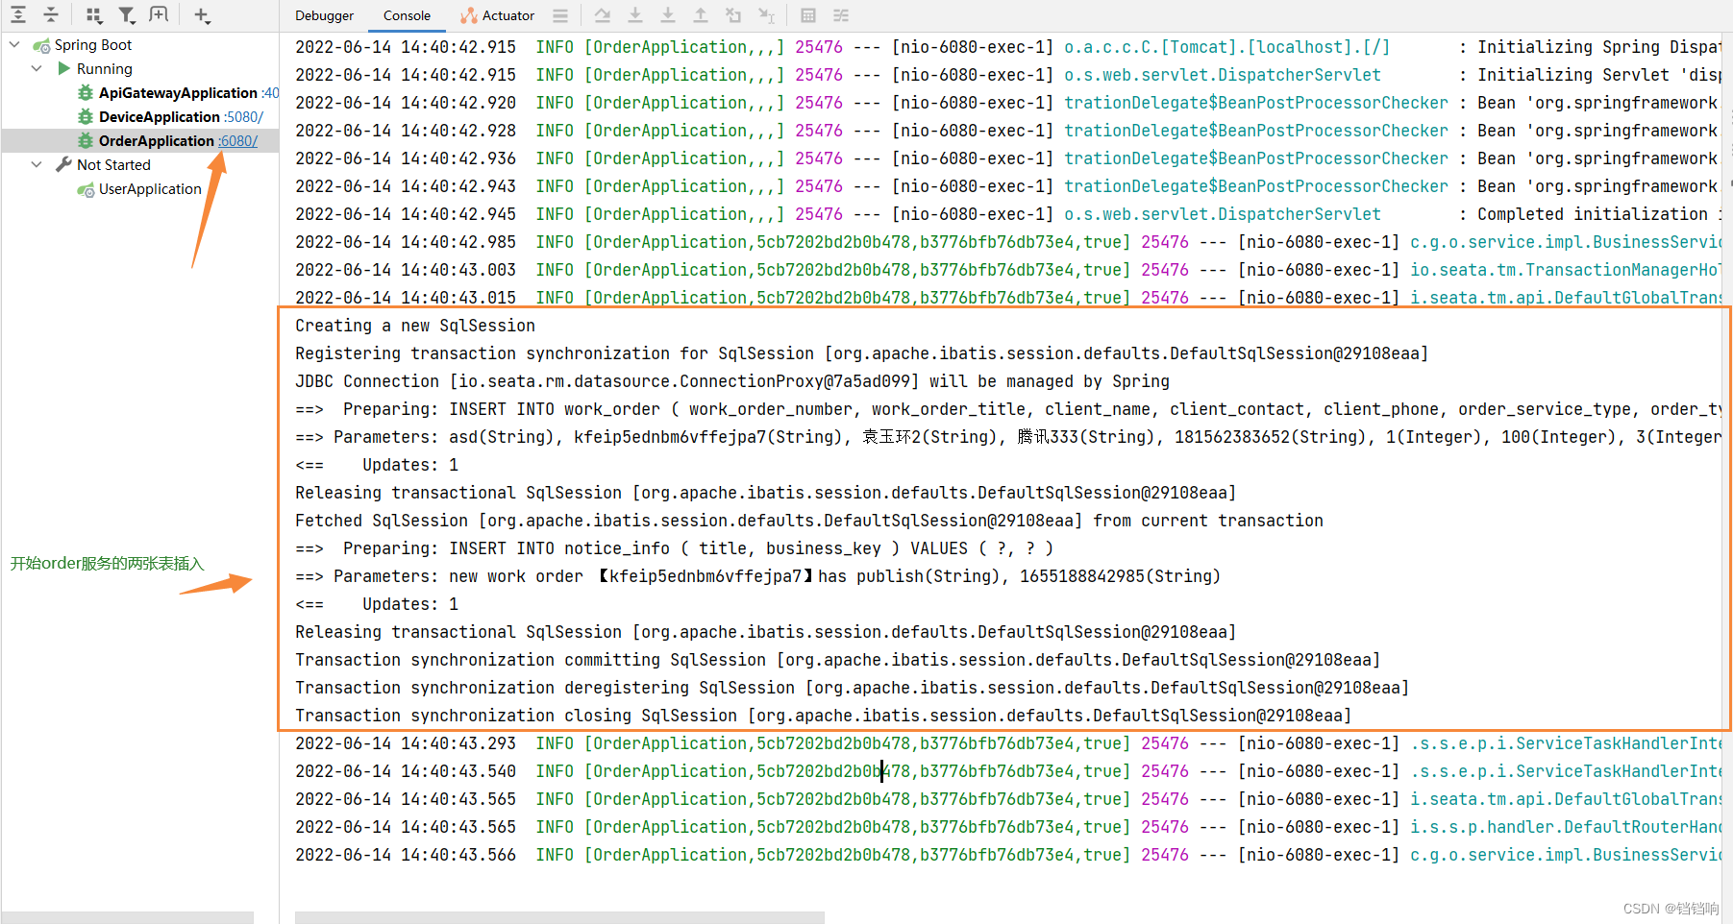This screenshot has width=1733, height=924.
Task: Click the Add Service plus icon
Action: [202, 15]
